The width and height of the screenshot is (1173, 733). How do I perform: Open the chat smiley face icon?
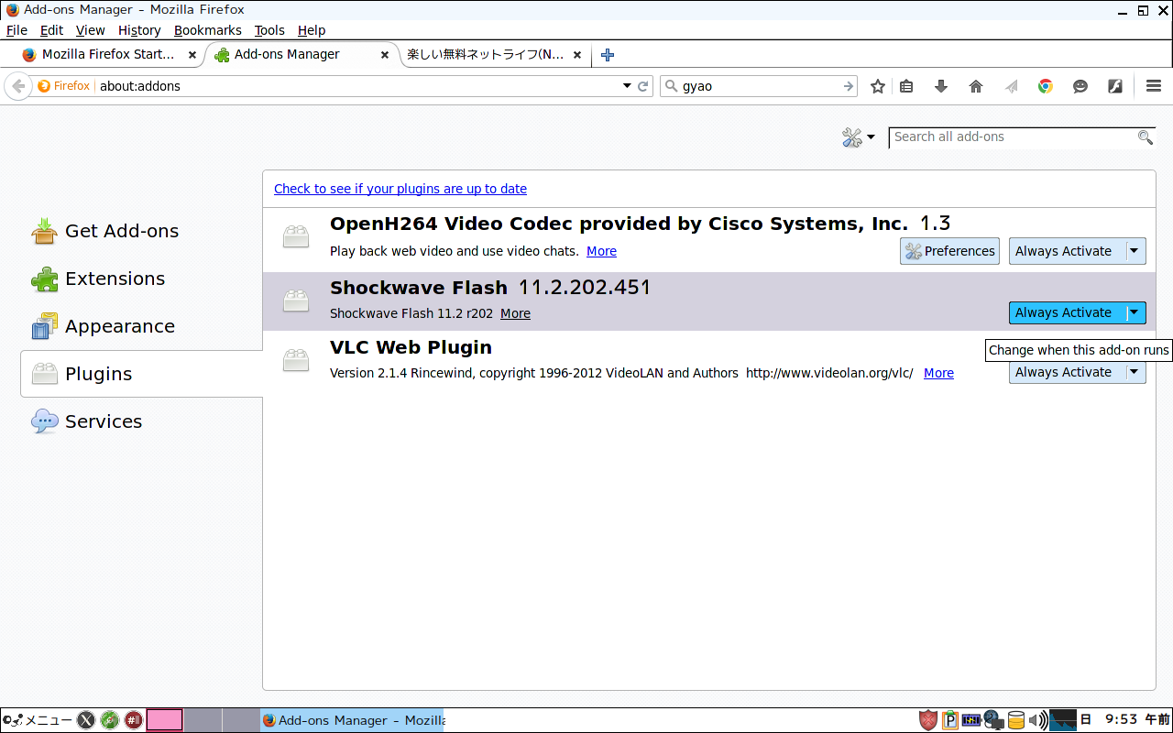[1080, 86]
